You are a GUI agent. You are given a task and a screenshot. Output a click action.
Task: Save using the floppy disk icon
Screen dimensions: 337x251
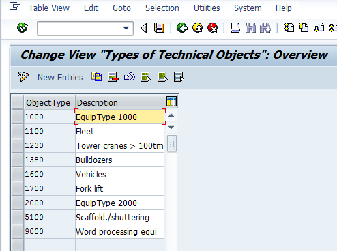(159, 28)
